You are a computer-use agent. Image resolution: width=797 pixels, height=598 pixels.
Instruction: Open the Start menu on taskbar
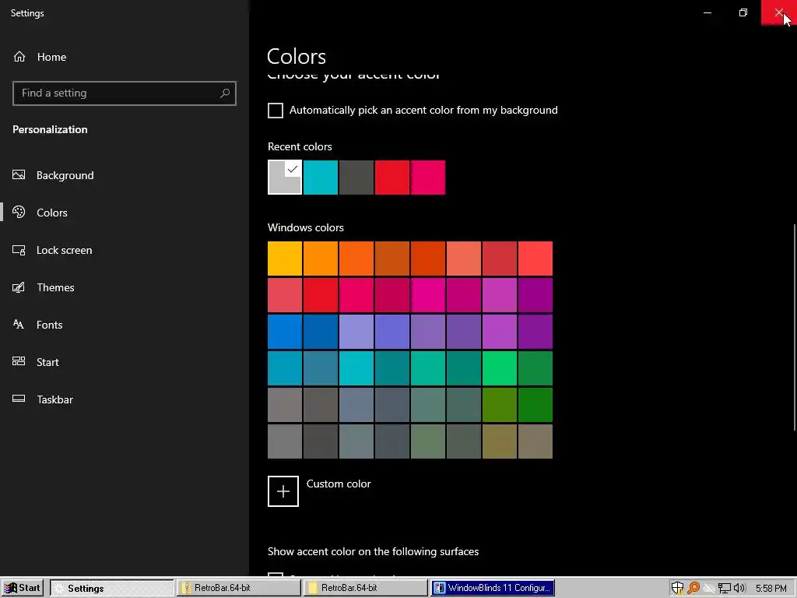click(x=23, y=588)
